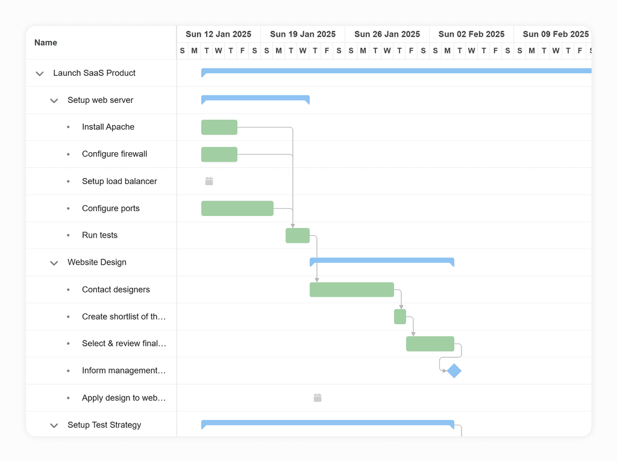This screenshot has height=462, width=617.
Task: Click the calendar icon for Apply design to web
Action: pyautogui.click(x=318, y=398)
